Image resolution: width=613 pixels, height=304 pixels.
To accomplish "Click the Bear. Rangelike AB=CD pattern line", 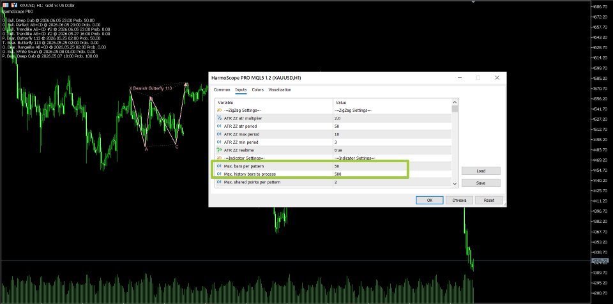I will pyautogui.click(x=54, y=47).
